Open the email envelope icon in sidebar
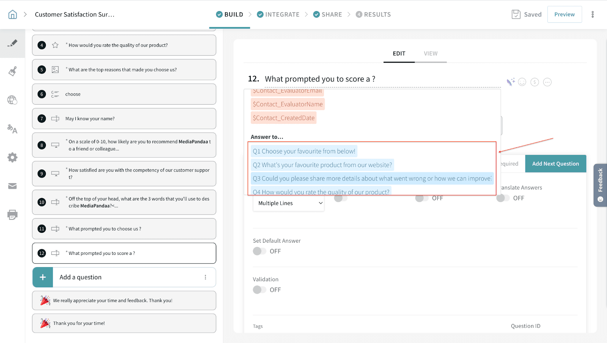 [13, 186]
